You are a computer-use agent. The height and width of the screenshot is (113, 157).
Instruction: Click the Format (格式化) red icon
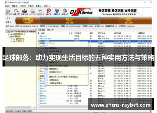(x=49, y=11)
